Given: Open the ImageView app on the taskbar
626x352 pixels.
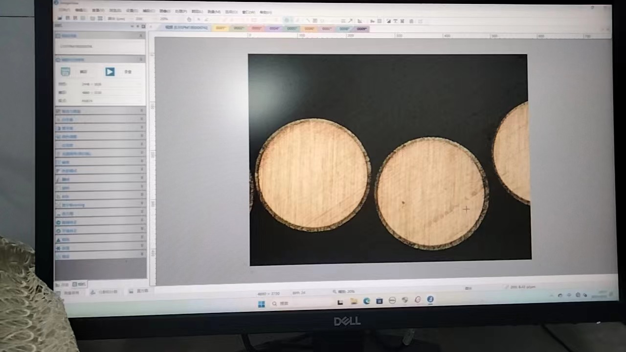Looking at the screenshot, I should point(430,300).
